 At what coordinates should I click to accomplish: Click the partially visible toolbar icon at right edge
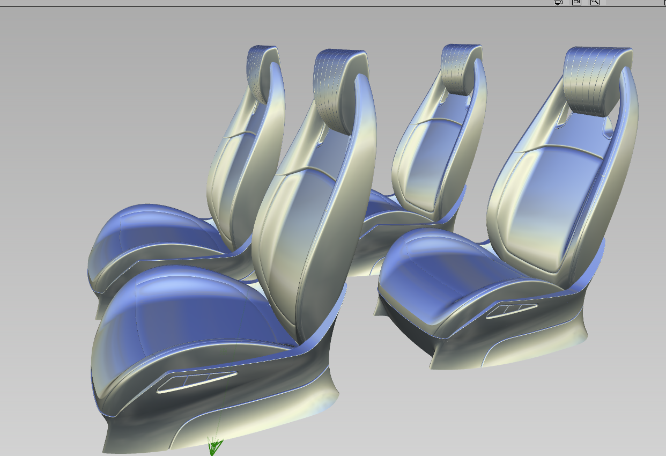coord(665,2)
